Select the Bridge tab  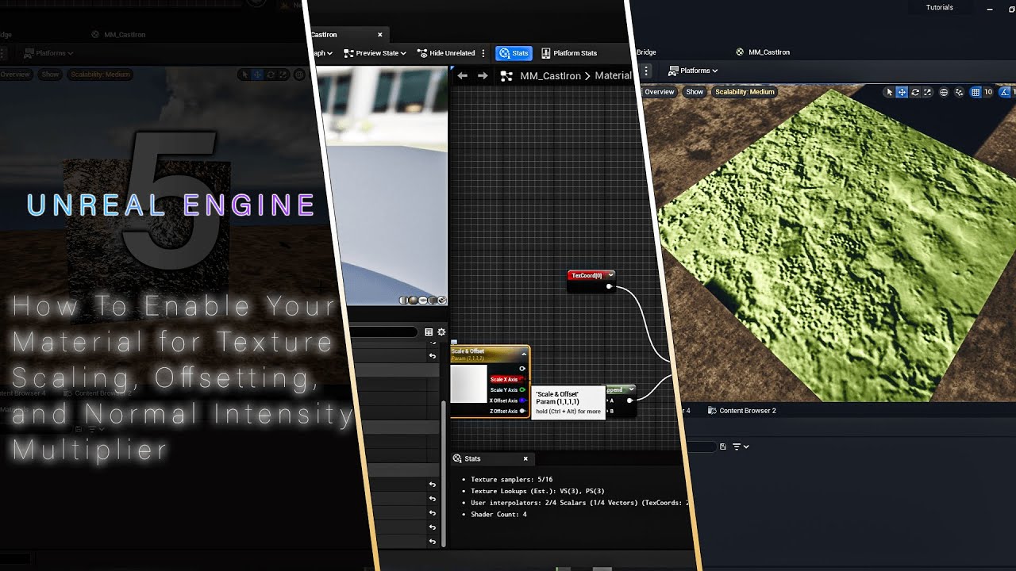(646, 52)
